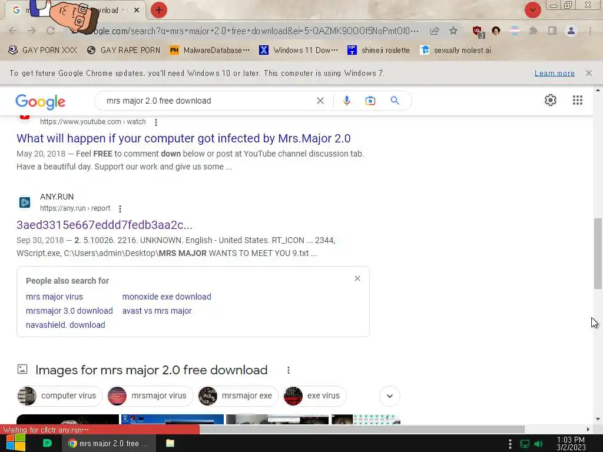Open shimeji roulette bookmark
603x452 pixels.
[x=379, y=50]
